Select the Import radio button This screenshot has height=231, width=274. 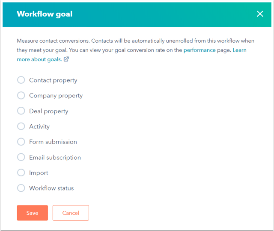click(x=21, y=173)
